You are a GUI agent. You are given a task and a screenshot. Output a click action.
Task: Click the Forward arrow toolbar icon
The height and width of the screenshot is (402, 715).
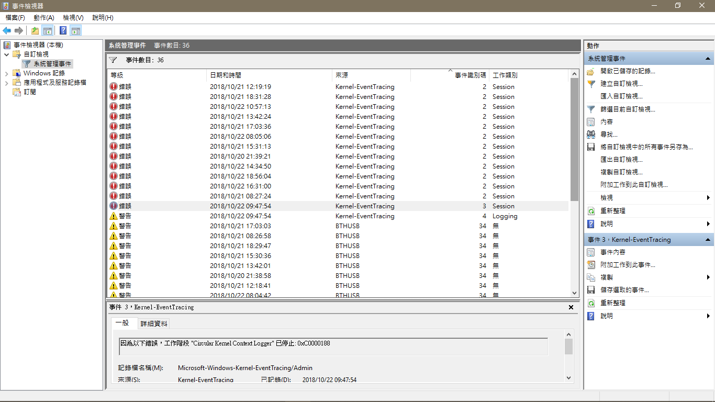click(x=19, y=30)
